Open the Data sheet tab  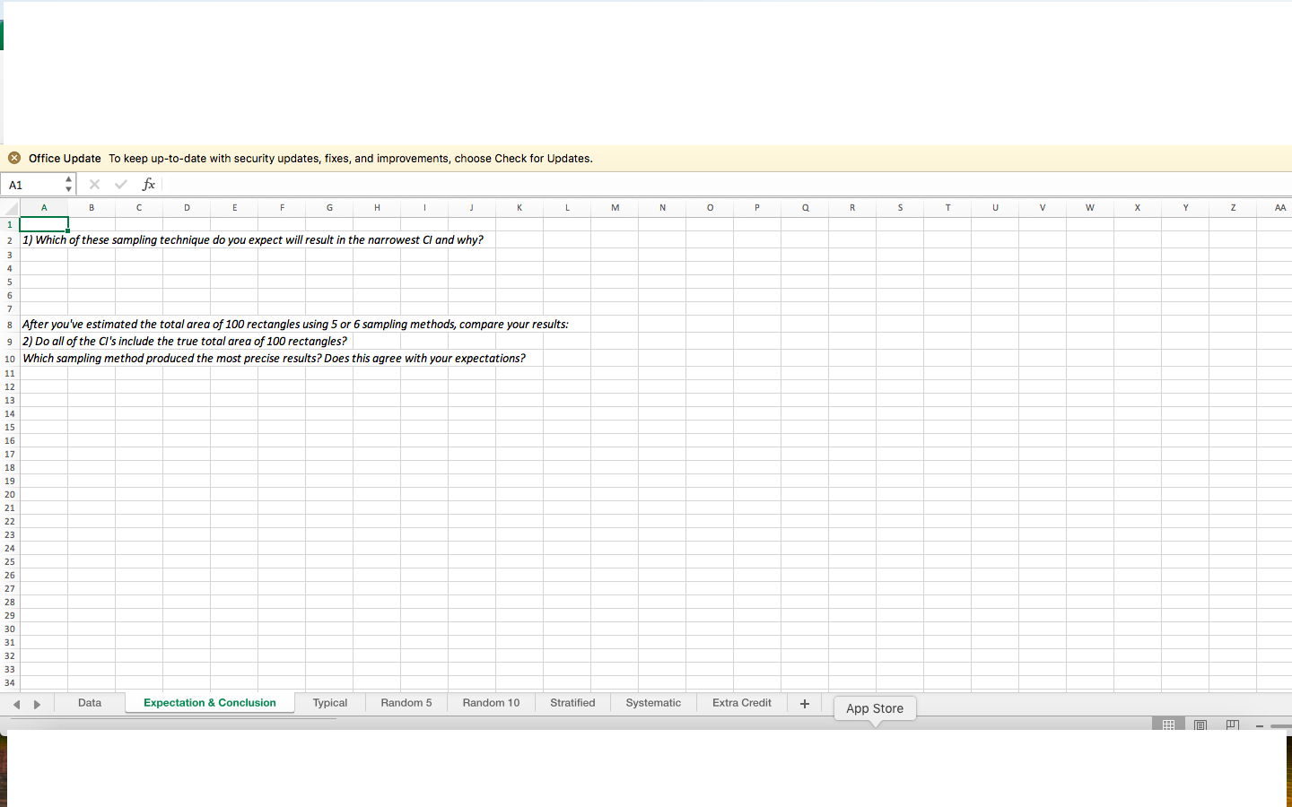click(90, 703)
